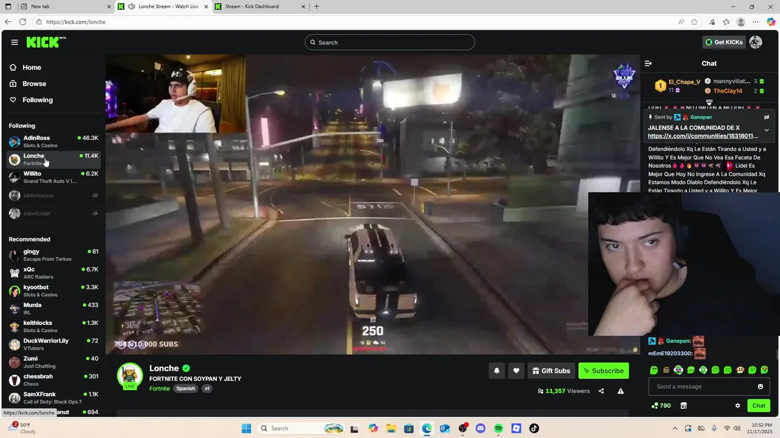Open recommended channel DuckWarriorLily
The width and height of the screenshot is (780, 438).
coord(54,344)
